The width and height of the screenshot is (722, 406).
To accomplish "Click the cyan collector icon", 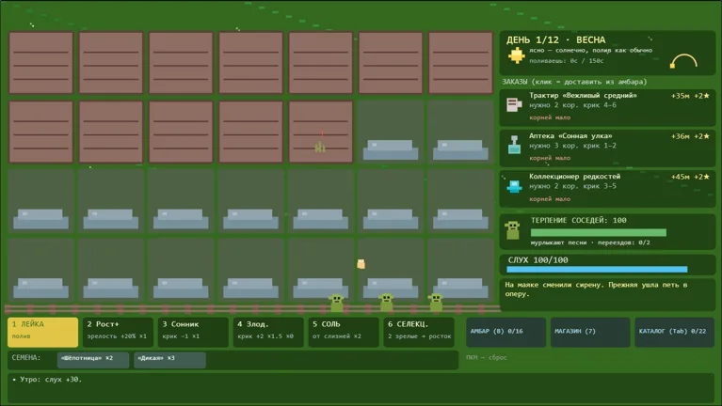I will tap(514, 186).
